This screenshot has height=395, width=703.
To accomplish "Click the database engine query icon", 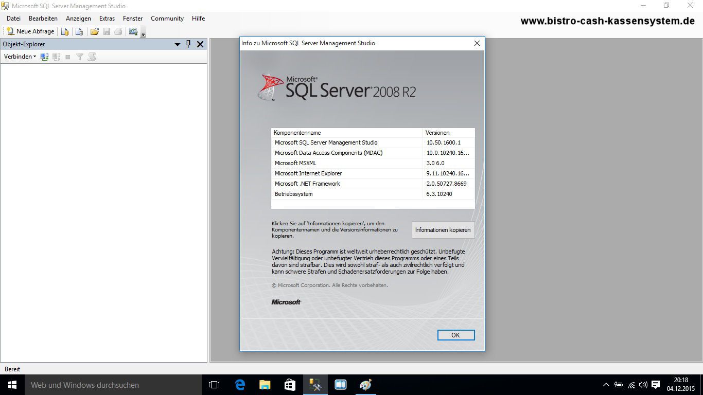I will (65, 31).
